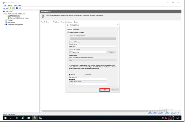This screenshot has width=185, height=122.
Task: Switch to the Advanced tab
Action: [x=76, y=29]
